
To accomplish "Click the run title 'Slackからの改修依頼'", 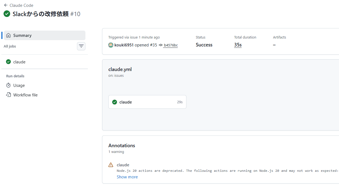I will 41,14.
